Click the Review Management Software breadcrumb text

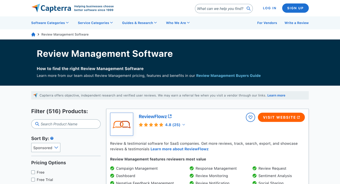(x=65, y=35)
